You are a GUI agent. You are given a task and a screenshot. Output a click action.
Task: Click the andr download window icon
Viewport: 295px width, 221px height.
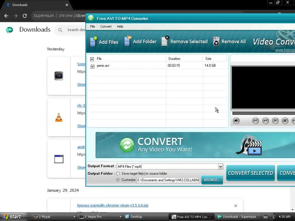59,159
